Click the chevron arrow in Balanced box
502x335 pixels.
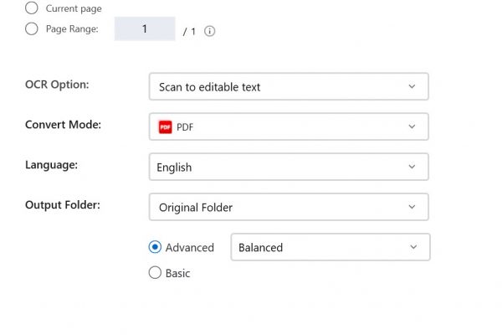(413, 247)
